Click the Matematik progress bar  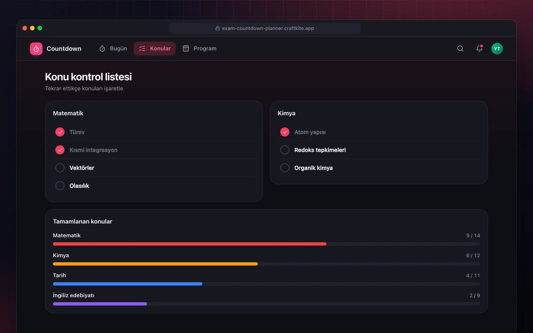266,244
